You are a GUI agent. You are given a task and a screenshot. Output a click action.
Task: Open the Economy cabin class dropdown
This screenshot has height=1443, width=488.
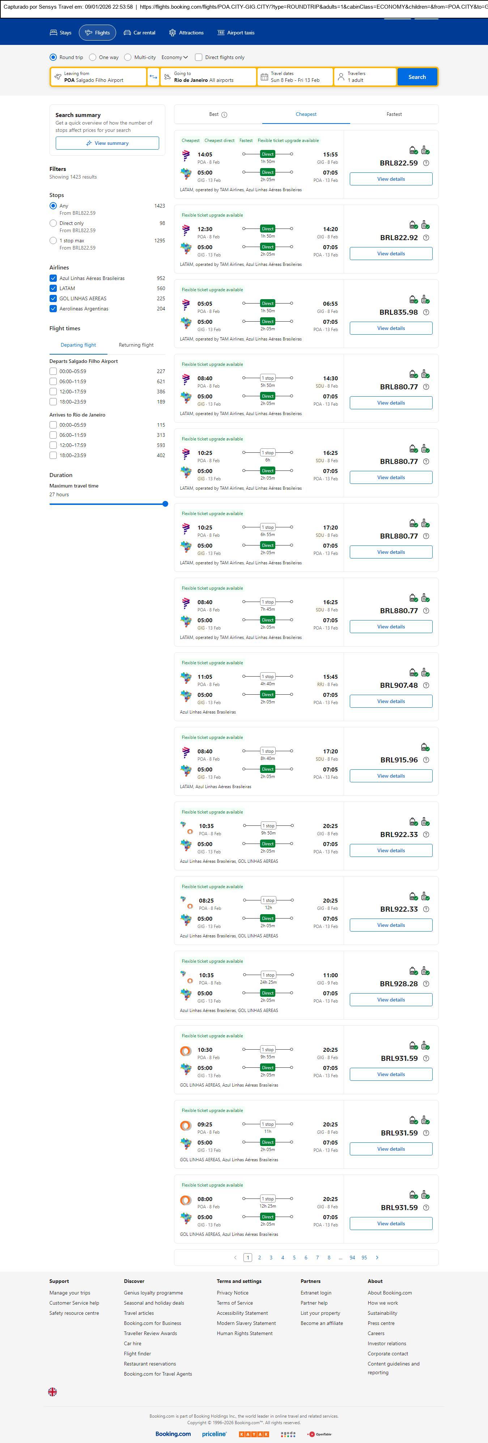(175, 57)
